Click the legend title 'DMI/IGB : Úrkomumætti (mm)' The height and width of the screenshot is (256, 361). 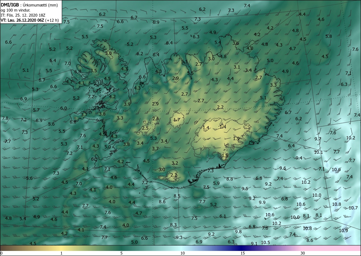point(29,5)
